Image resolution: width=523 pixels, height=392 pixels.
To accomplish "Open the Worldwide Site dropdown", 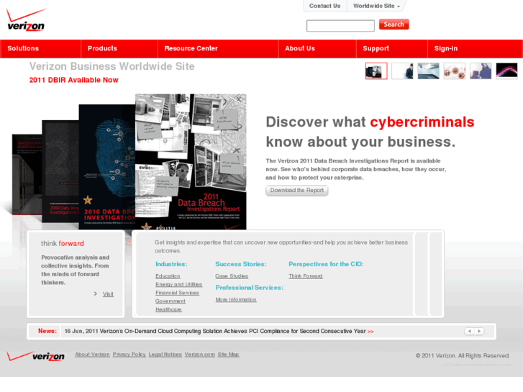I will [376, 6].
